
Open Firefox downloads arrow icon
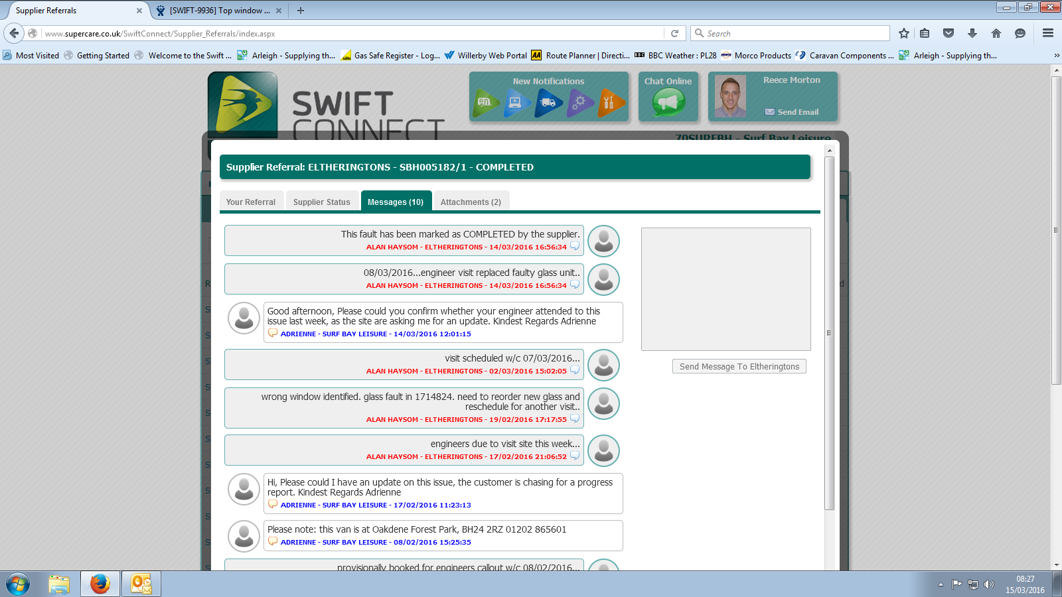pyautogui.click(x=972, y=33)
